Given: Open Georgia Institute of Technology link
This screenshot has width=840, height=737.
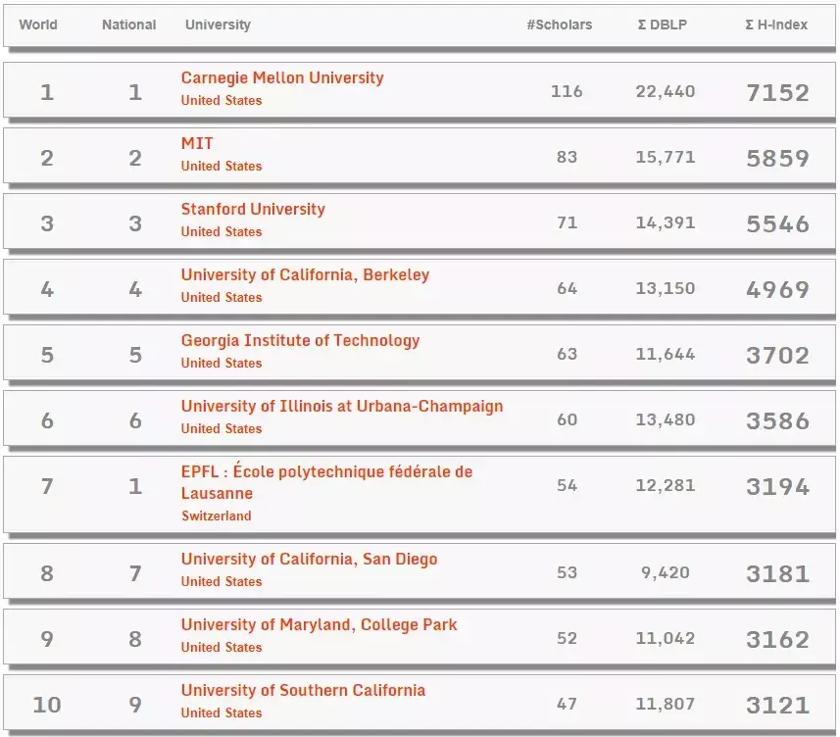Looking at the screenshot, I should click(x=300, y=340).
